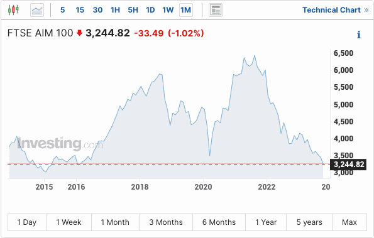Click the bold 3,244.82 current price
The height and width of the screenshot is (238, 374).
coord(108,33)
